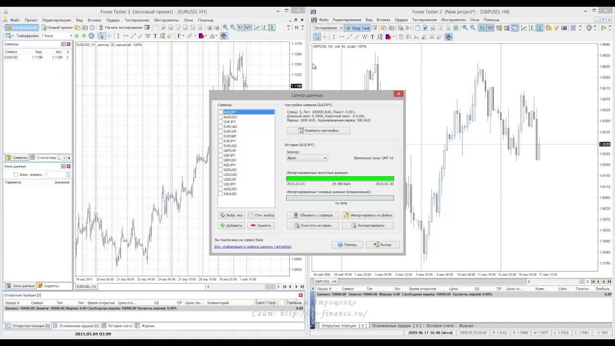
Task: Click green up arrow next to timeframe
Action: pyautogui.click(x=76, y=36)
